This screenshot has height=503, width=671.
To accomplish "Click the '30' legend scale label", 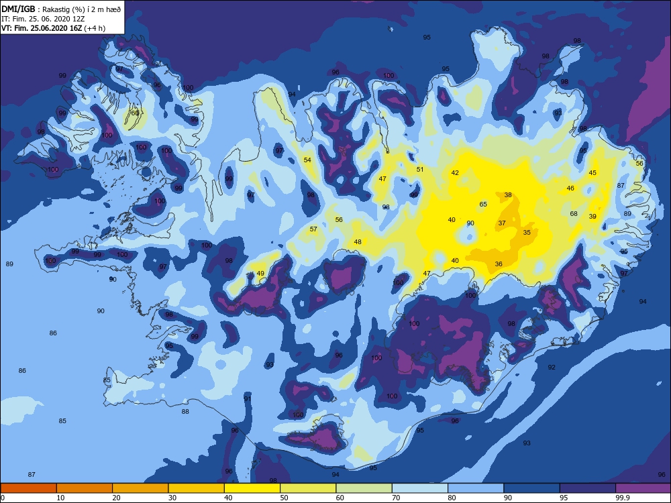I will pos(172,498).
